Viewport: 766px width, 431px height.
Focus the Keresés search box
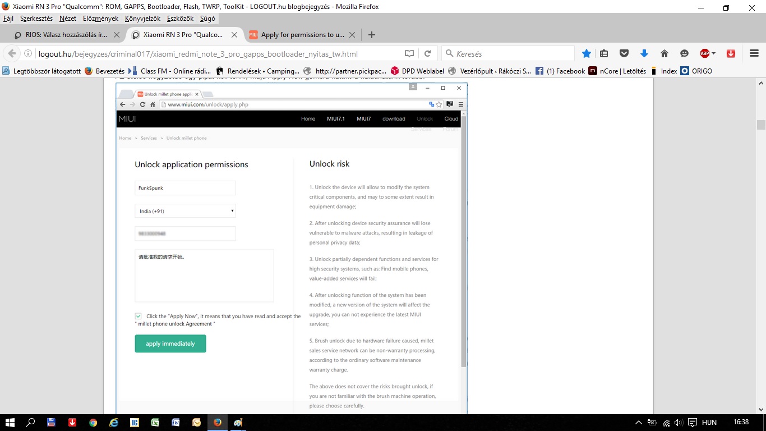point(507,54)
